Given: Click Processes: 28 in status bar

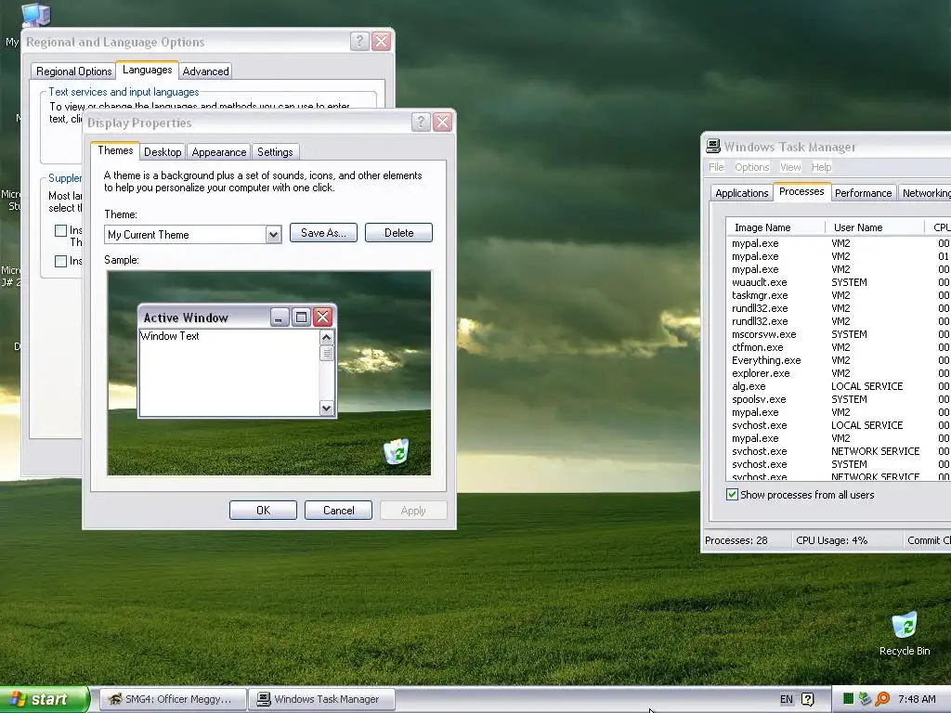Looking at the screenshot, I should [736, 540].
